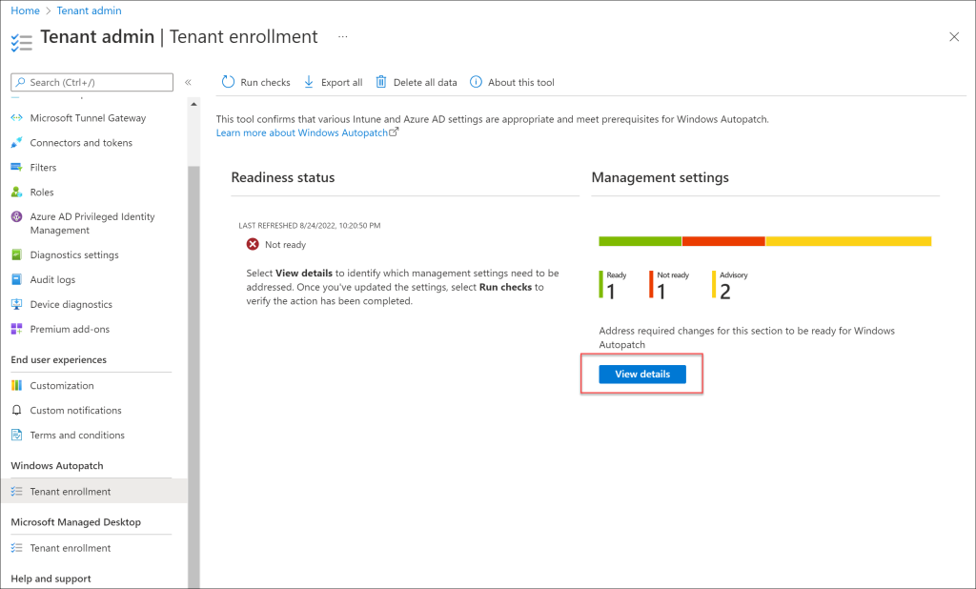Click the search magnifier icon
This screenshot has height=589, width=976.
(21, 82)
